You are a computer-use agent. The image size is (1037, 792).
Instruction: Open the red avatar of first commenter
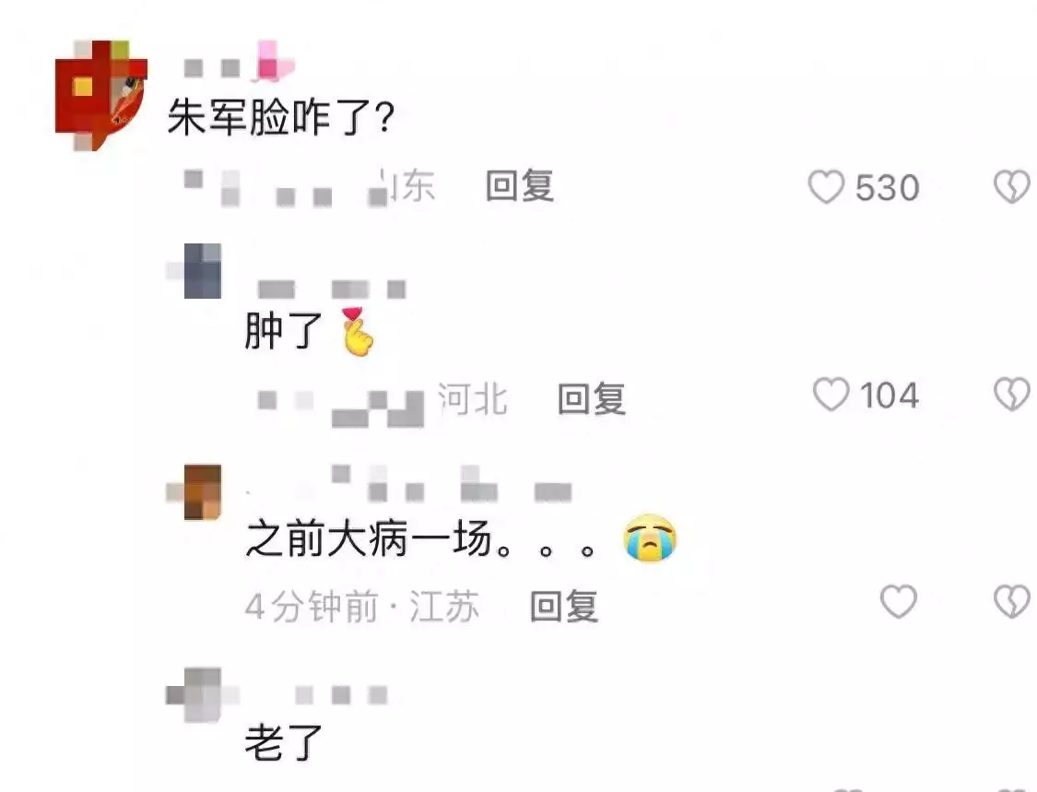101,95
